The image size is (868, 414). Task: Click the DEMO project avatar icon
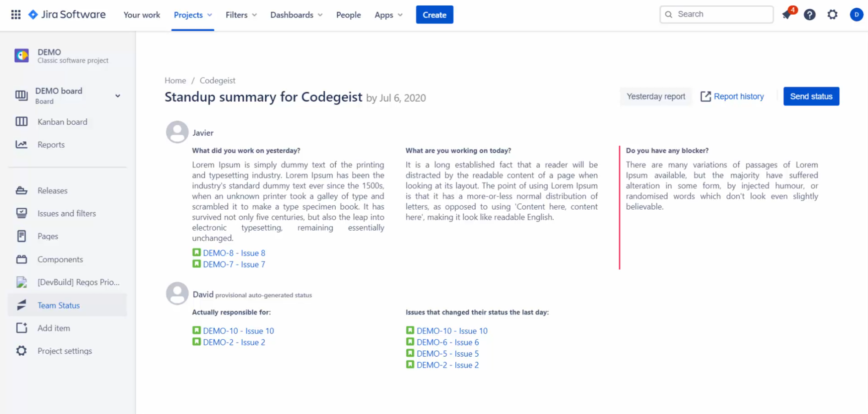coord(22,55)
